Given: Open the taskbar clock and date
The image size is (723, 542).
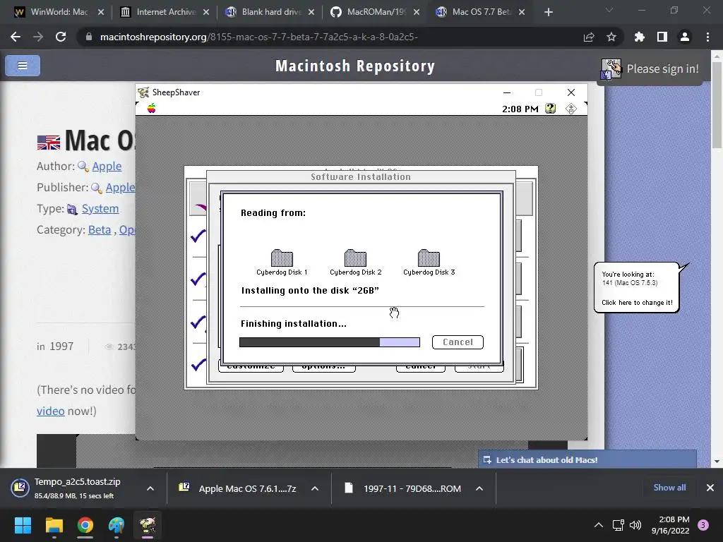Looking at the screenshot, I should (x=670, y=525).
